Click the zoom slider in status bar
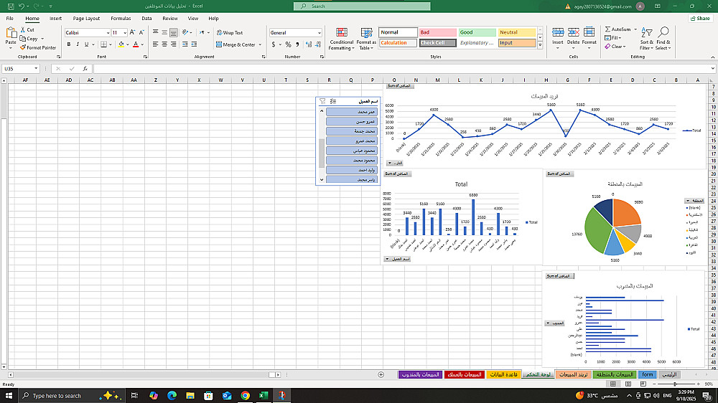Image resolution: width=718 pixels, height=403 pixels. coord(675,384)
